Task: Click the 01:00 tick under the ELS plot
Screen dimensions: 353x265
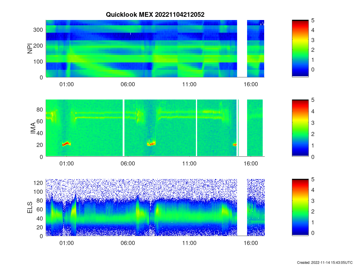Action: click(66, 243)
